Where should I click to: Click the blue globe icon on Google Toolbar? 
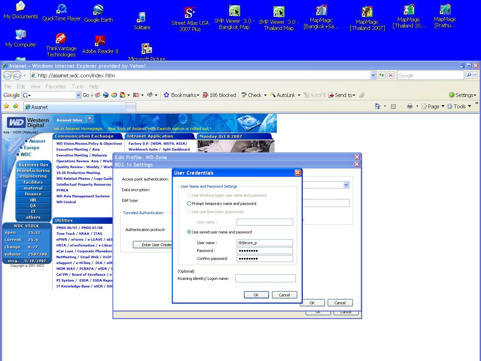click(x=106, y=95)
